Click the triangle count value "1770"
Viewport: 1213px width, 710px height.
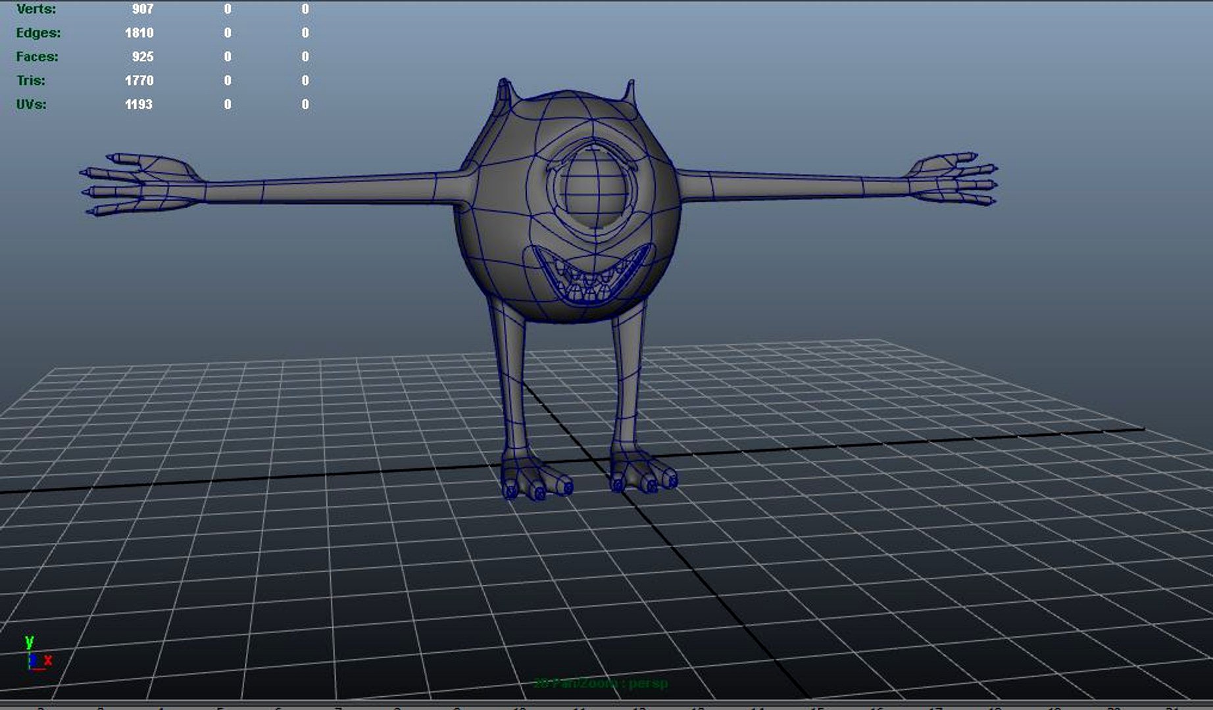(x=139, y=80)
